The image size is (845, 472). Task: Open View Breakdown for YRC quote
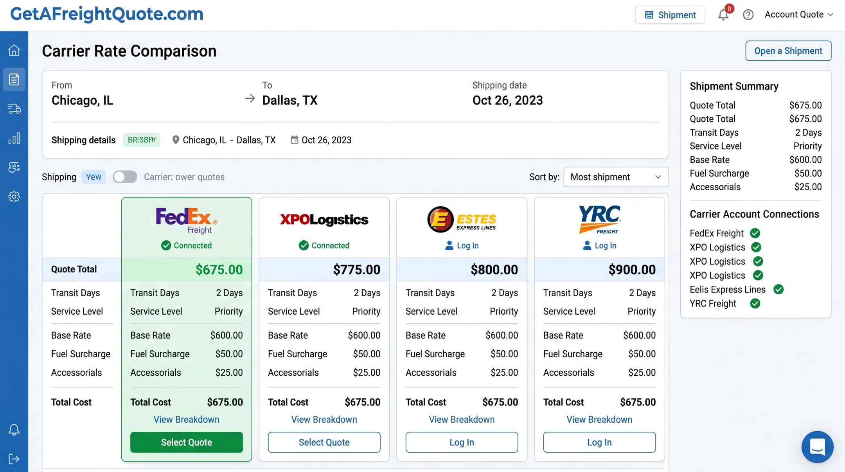(599, 420)
